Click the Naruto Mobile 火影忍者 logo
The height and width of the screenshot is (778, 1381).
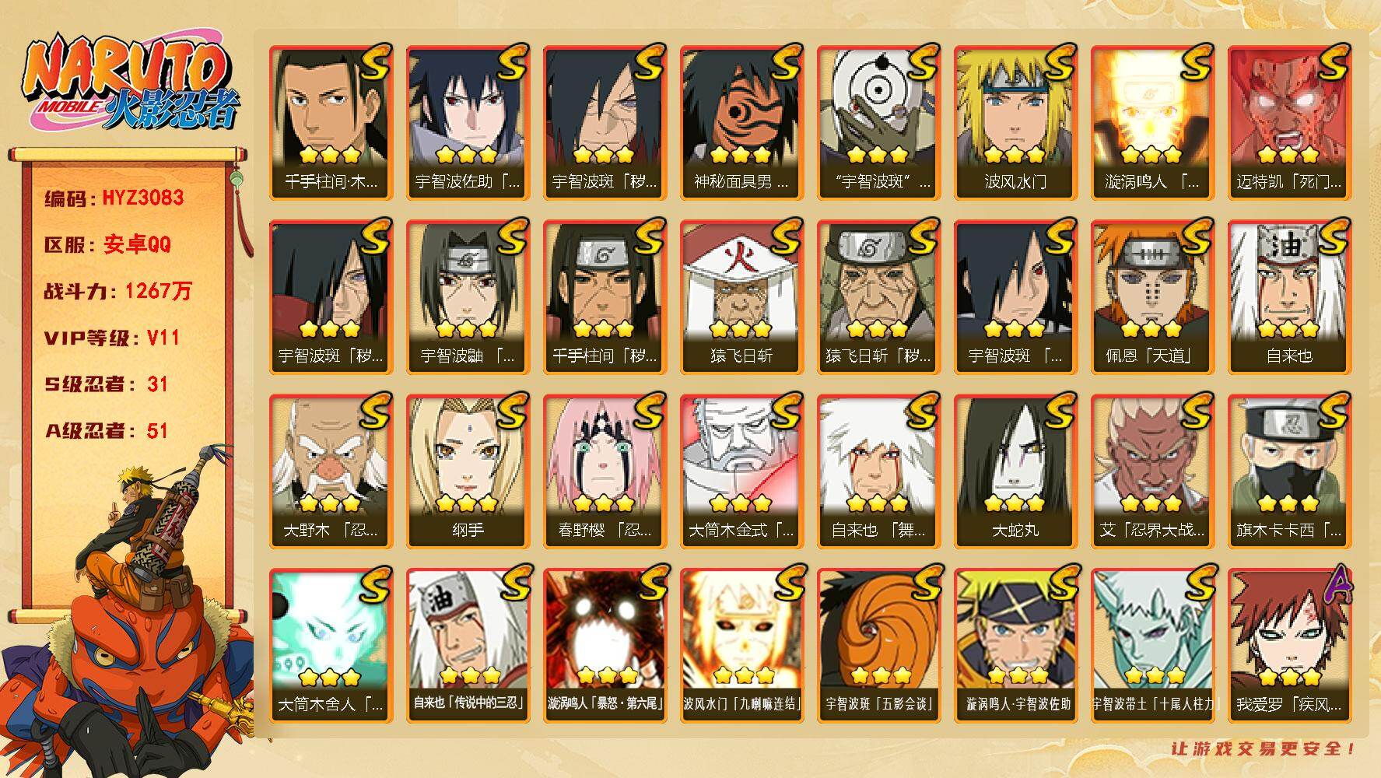click(x=128, y=84)
